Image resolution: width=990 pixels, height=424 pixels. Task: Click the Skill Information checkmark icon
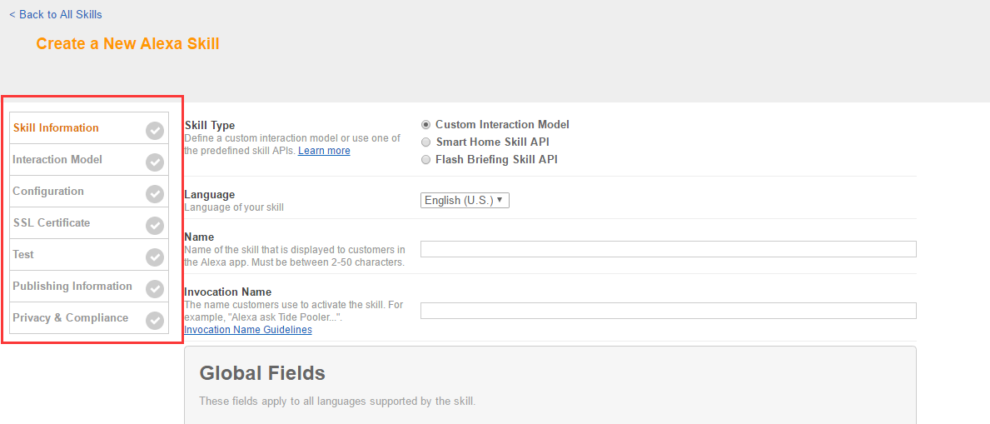tap(155, 130)
